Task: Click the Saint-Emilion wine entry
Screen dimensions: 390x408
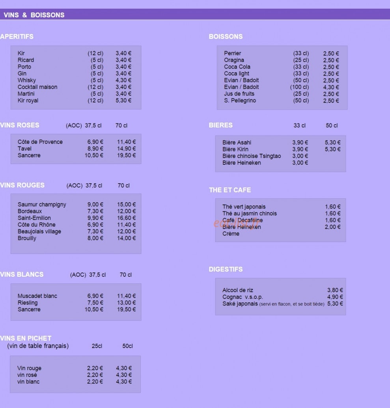Action: click(x=34, y=218)
